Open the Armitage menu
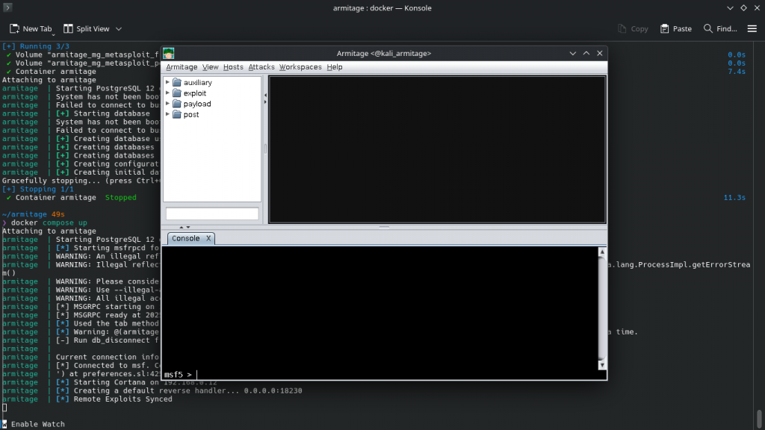765x430 pixels. (182, 66)
